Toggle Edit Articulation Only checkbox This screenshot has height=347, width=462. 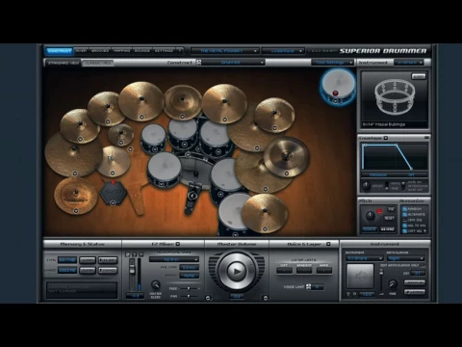[423, 265]
